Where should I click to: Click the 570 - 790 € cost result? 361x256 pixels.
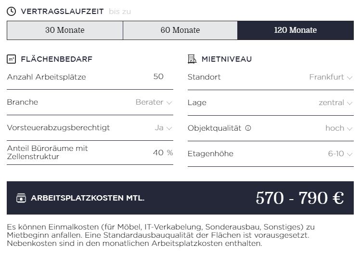[299, 198]
